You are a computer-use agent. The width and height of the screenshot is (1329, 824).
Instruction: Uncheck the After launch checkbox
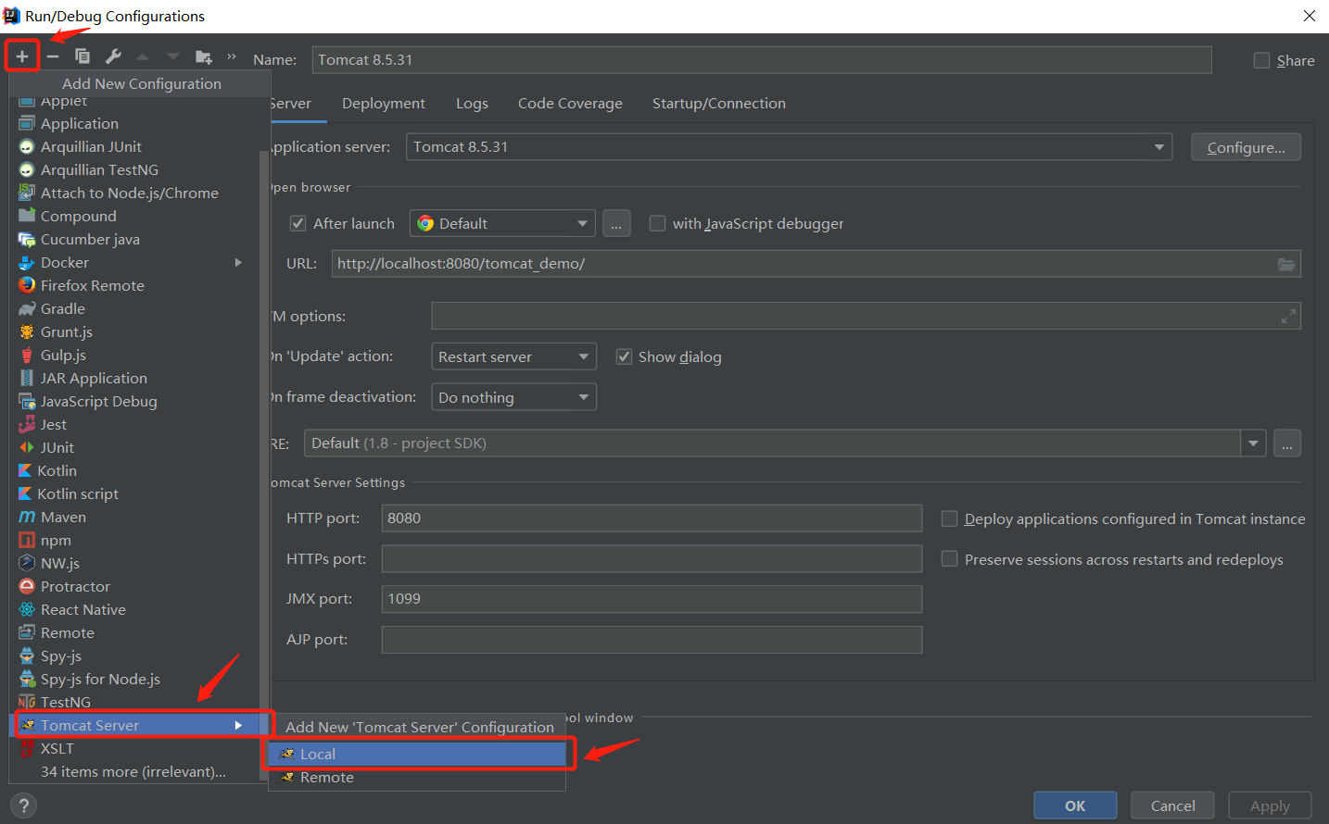297,223
